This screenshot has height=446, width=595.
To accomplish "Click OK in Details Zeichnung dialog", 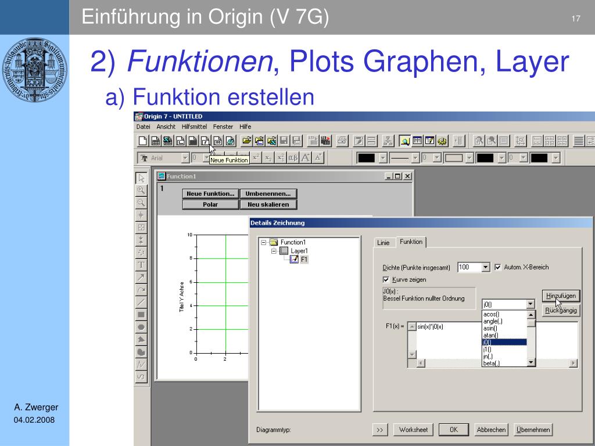I will [454, 430].
